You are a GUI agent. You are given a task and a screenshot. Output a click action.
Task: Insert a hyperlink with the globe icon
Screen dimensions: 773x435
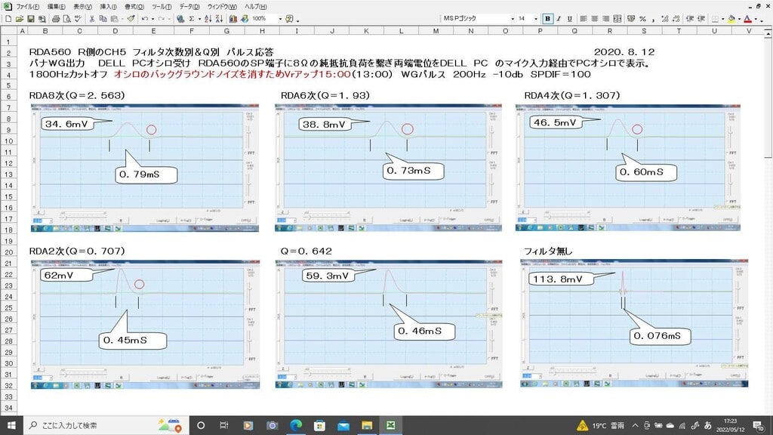[180, 19]
